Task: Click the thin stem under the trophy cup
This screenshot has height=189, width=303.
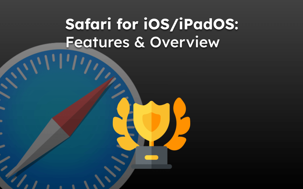Action: click(151, 144)
